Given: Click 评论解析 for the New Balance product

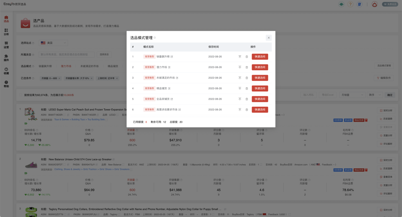Looking at the screenshot, I should (x=386, y=194).
